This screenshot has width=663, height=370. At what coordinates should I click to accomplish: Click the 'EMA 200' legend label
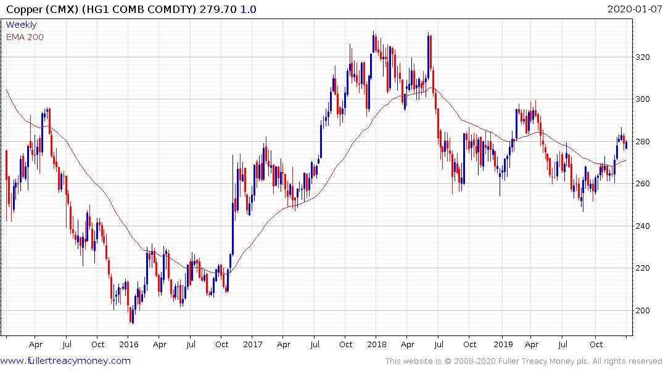(x=25, y=37)
